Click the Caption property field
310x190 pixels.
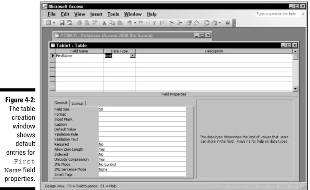click(x=142, y=124)
